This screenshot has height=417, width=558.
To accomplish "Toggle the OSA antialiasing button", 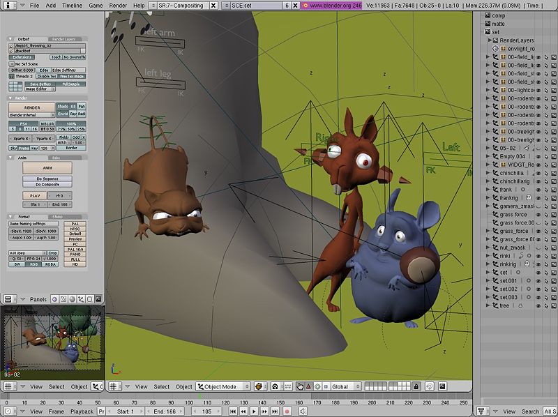I will (24, 124).
